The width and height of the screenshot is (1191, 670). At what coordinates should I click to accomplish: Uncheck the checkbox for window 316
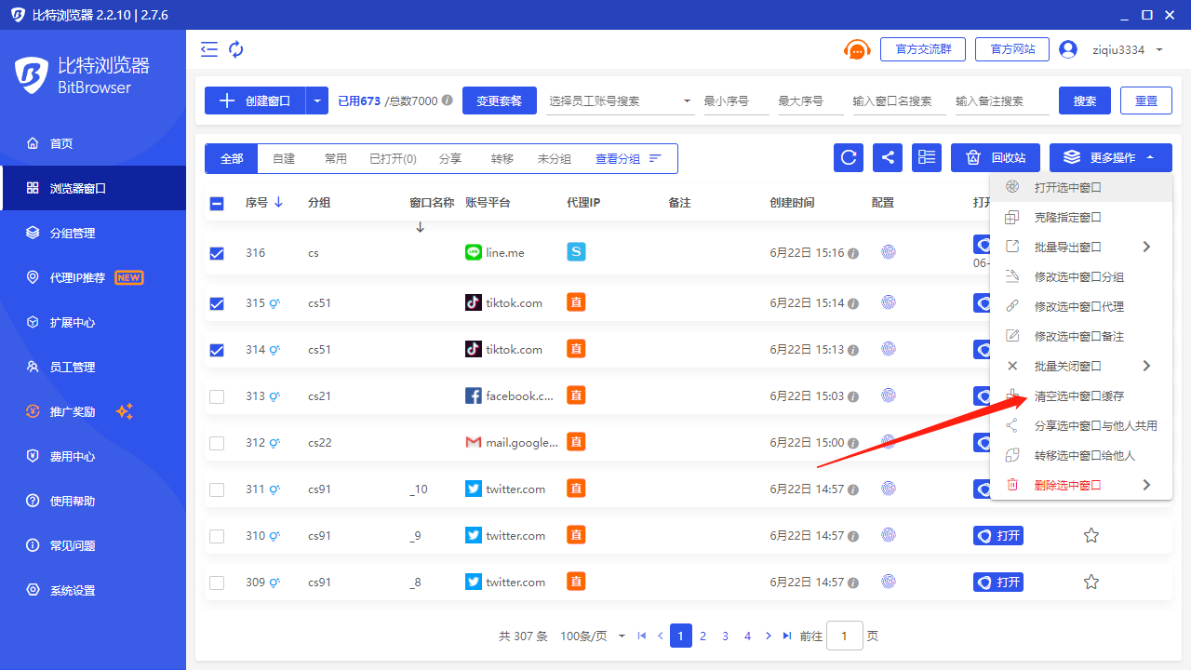(217, 253)
